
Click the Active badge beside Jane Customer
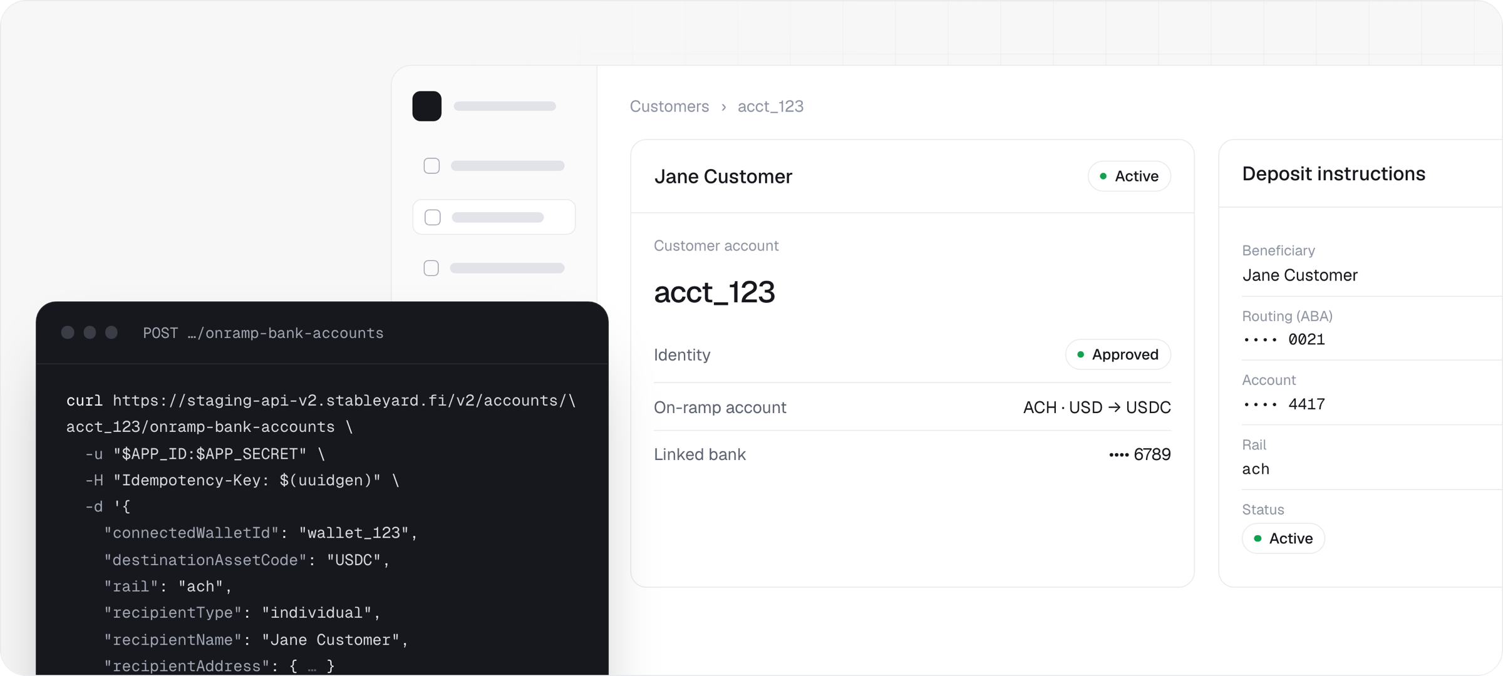click(x=1129, y=176)
